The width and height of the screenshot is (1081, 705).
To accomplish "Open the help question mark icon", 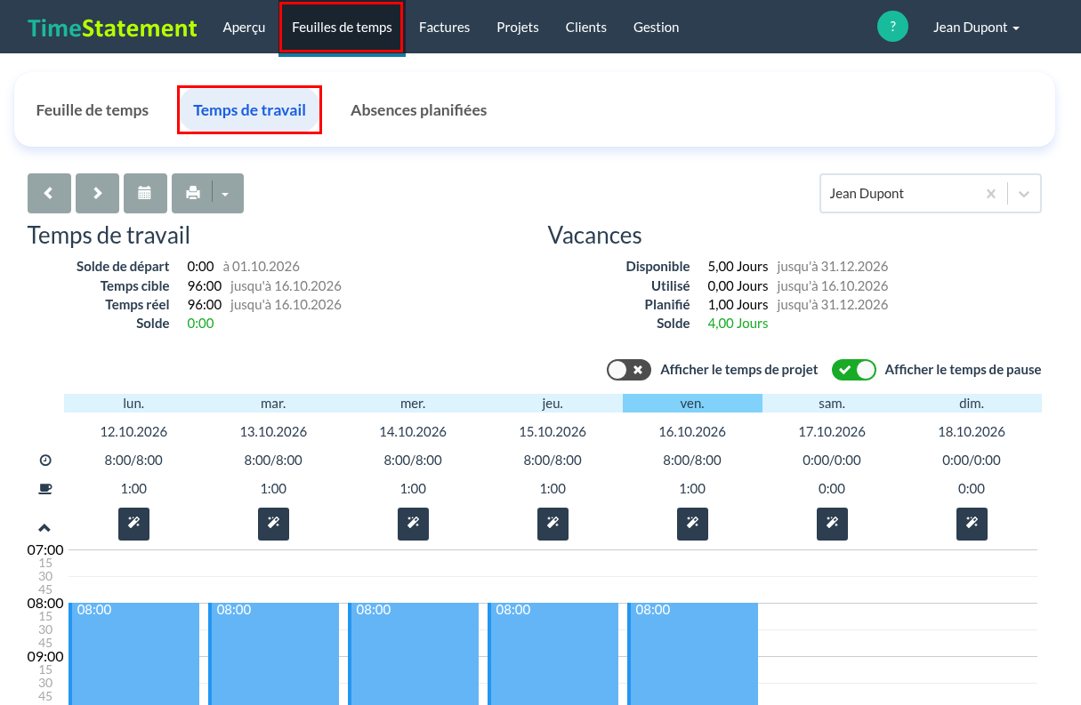I will 892,27.
